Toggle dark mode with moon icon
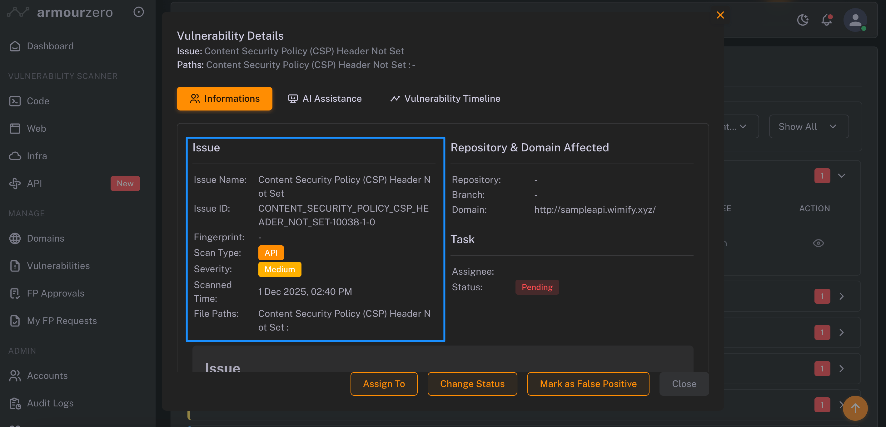This screenshot has height=427, width=886. (x=803, y=20)
